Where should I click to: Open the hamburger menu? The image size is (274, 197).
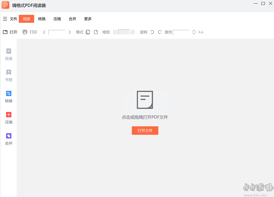(x=5, y=19)
